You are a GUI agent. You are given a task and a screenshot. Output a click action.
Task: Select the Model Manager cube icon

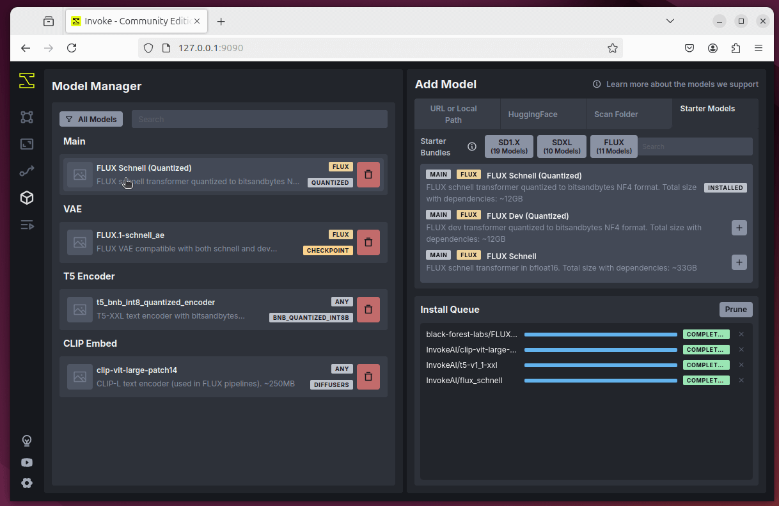[x=26, y=198]
